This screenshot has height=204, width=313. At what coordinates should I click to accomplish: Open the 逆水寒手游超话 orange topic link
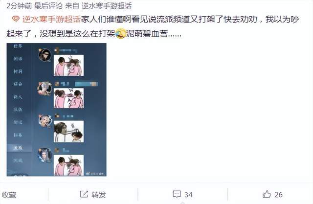click(51, 20)
